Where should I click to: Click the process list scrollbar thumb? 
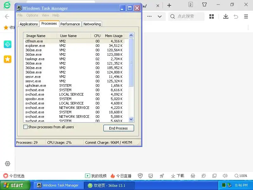pyautogui.click(x=131, y=62)
